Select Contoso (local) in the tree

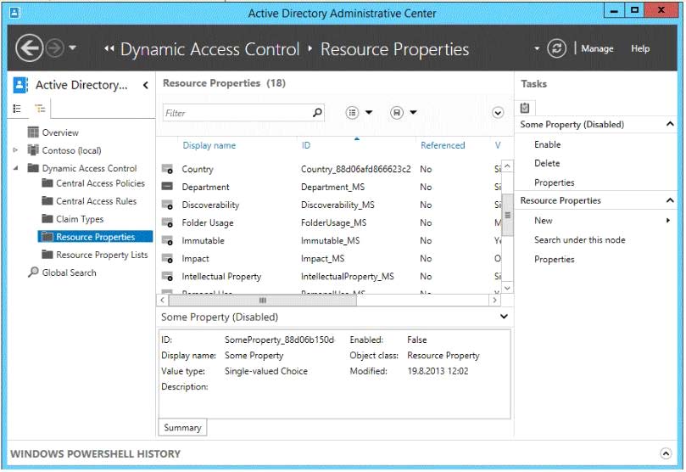[72, 150]
